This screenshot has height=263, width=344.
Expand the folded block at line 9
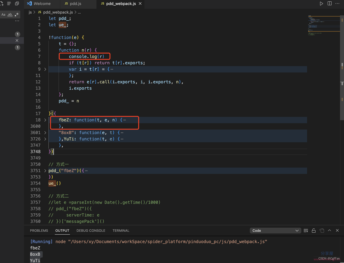click(45, 69)
